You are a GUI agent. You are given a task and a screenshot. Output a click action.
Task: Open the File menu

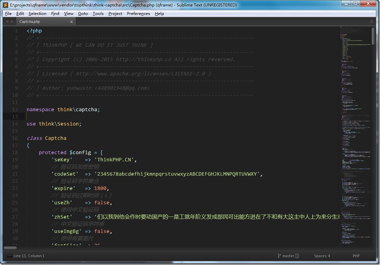(8, 14)
